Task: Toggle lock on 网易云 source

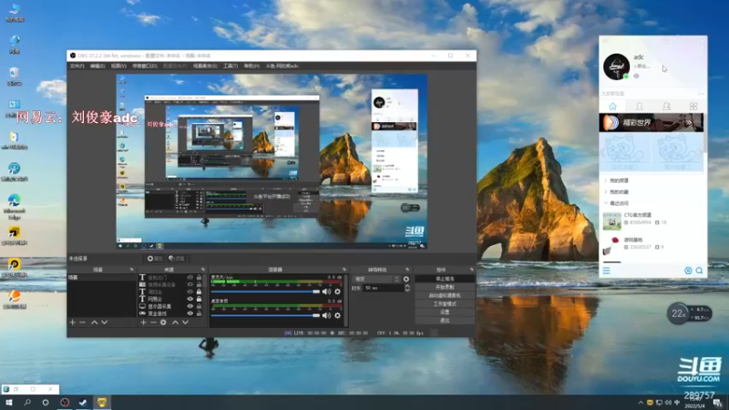Action: (199, 299)
